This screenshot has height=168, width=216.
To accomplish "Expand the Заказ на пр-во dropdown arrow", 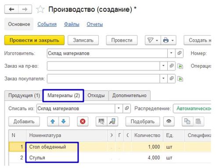I will [x=163, y=66].
